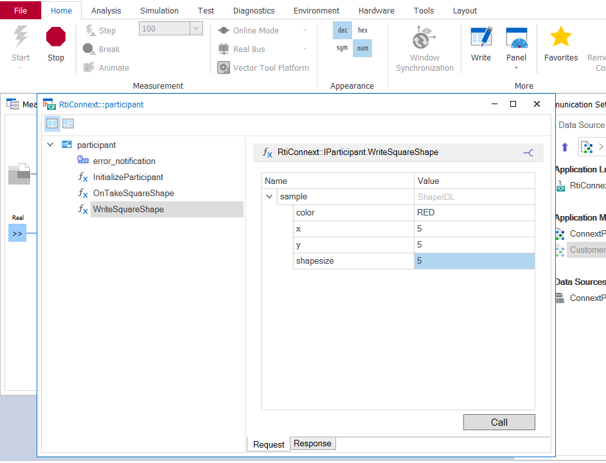606x463 pixels.
Task: Collapse the participant tree node
Action: [50, 145]
